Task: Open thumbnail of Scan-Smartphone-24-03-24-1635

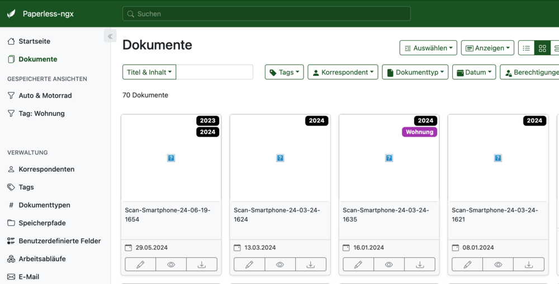Action: [389, 158]
